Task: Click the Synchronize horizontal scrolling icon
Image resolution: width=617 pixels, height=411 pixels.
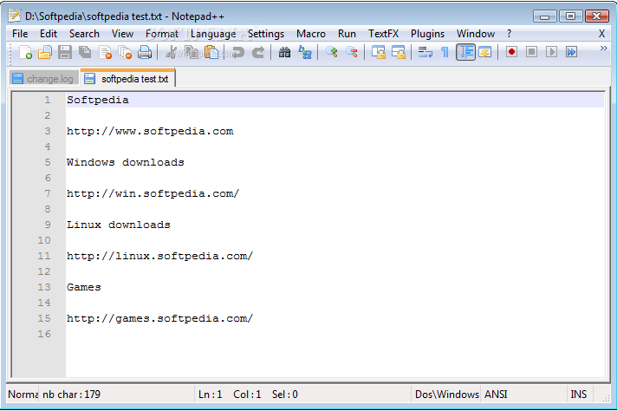Action: (x=399, y=52)
